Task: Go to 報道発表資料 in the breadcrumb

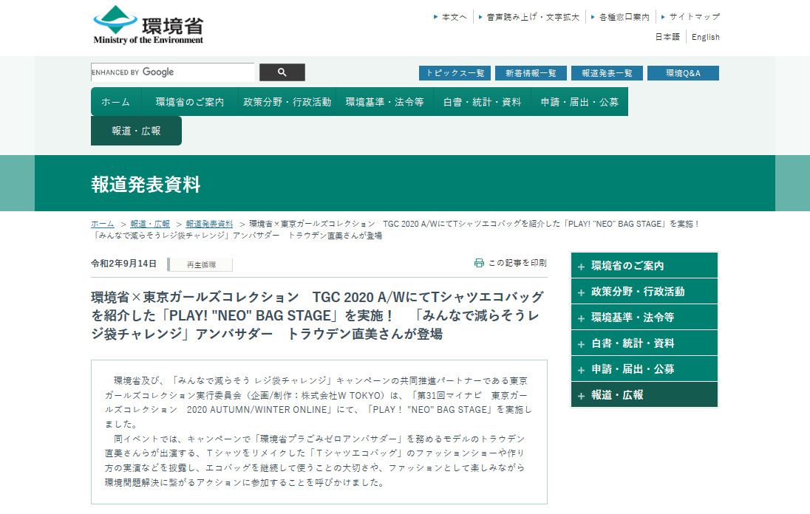Action: (209, 224)
